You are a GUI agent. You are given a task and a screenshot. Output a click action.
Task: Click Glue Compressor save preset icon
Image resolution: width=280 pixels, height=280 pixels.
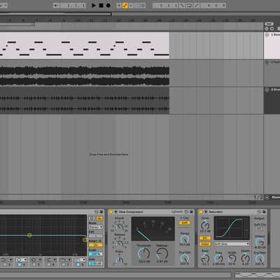pyautogui.click(x=191, y=211)
